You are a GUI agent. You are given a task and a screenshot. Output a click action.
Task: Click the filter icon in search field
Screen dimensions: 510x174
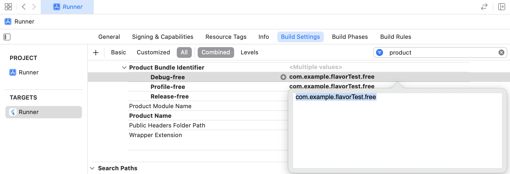click(x=380, y=52)
